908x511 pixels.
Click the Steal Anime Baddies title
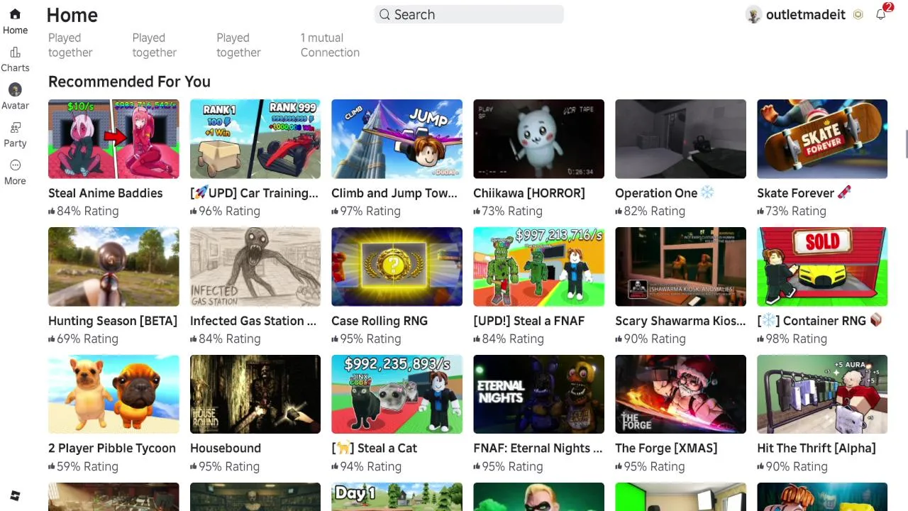[x=105, y=193]
